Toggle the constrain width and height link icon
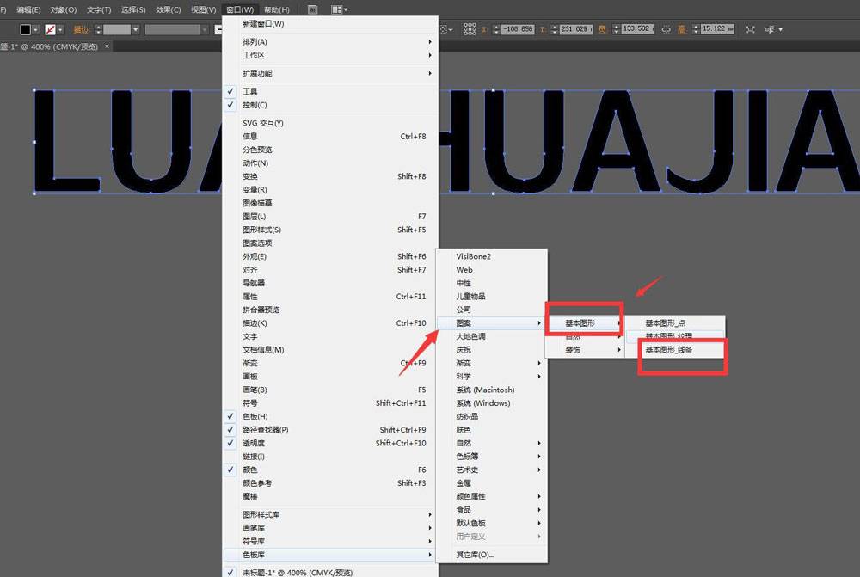The width and height of the screenshot is (860, 577). [x=666, y=29]
